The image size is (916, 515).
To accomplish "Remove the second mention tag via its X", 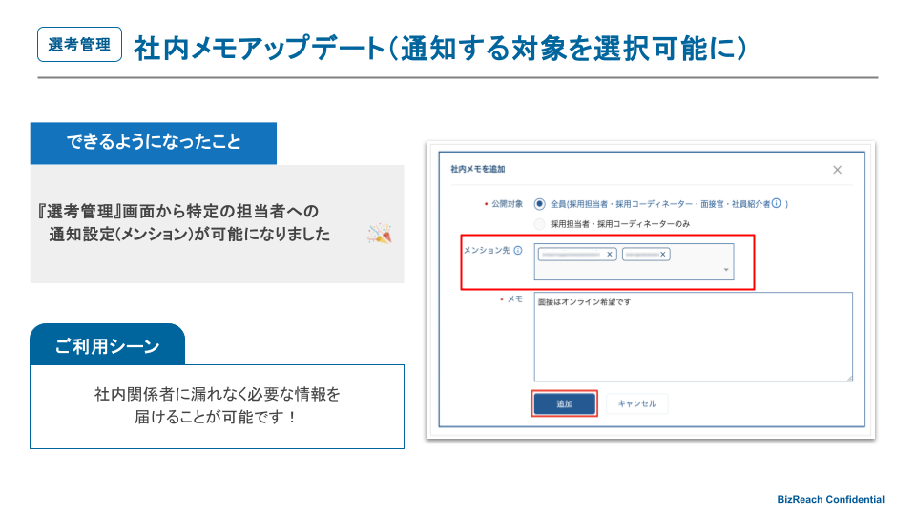I will (x=662, y=254).
